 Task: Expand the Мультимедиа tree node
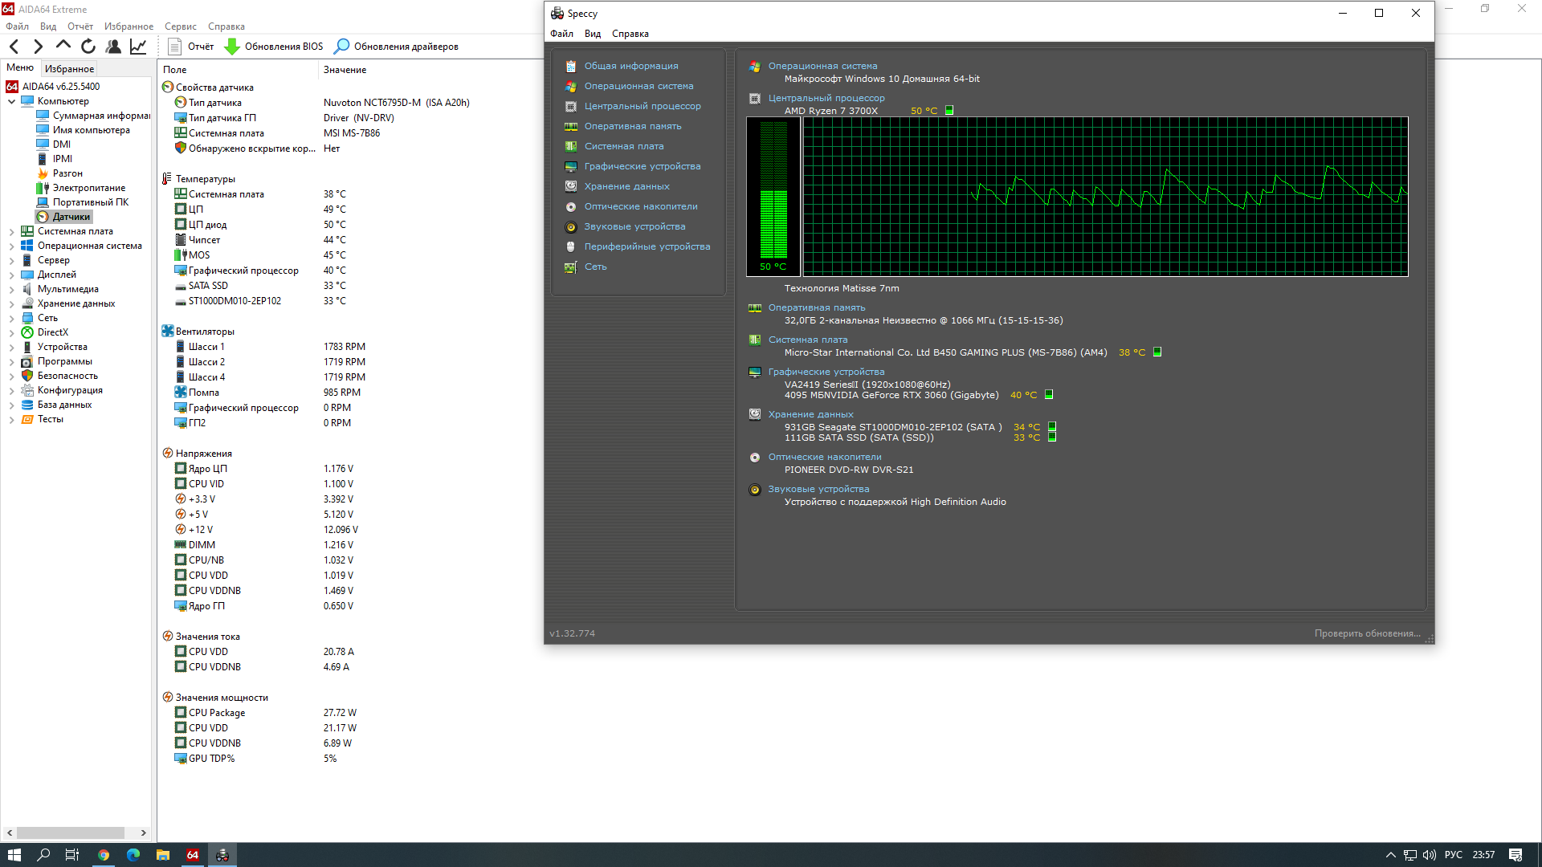11,289
